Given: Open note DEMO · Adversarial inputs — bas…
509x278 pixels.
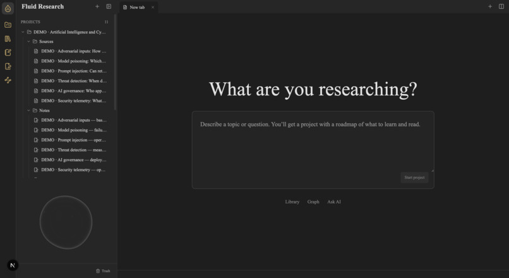Looking at the screenshot, I should pyautogui.click(x=74, y=120).
